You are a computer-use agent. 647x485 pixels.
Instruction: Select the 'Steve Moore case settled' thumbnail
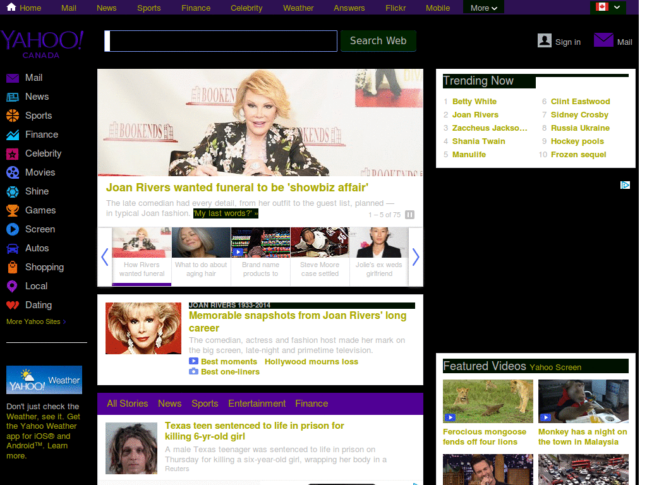(x=320, y=256)
